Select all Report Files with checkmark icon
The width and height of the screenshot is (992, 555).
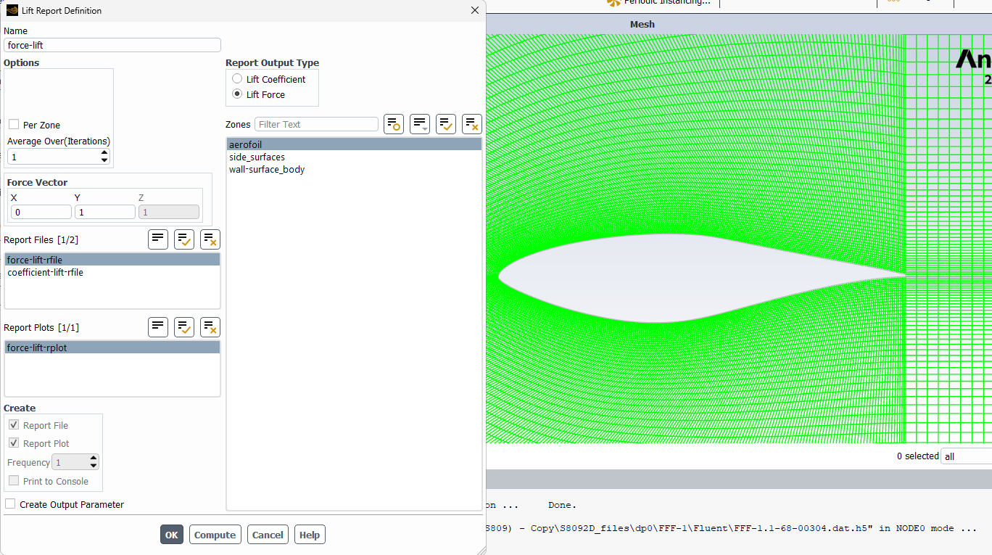point(184,239)
